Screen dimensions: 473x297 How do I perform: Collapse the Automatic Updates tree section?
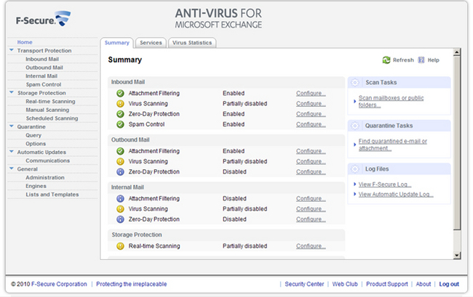12,151
